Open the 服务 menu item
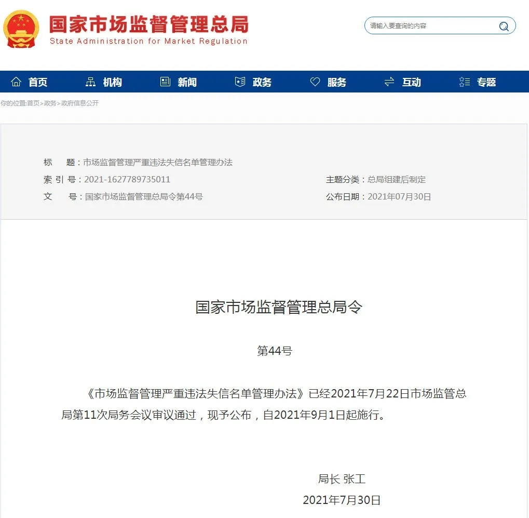529x518 pixels. pyautogui.click(x=337, y=82)
